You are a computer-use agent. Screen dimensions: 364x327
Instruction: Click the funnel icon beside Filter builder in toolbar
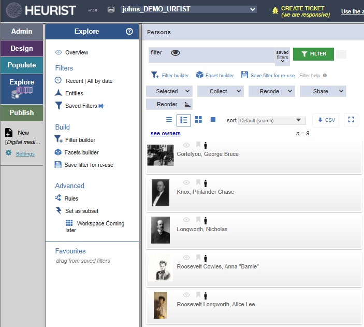coord(155,75)
